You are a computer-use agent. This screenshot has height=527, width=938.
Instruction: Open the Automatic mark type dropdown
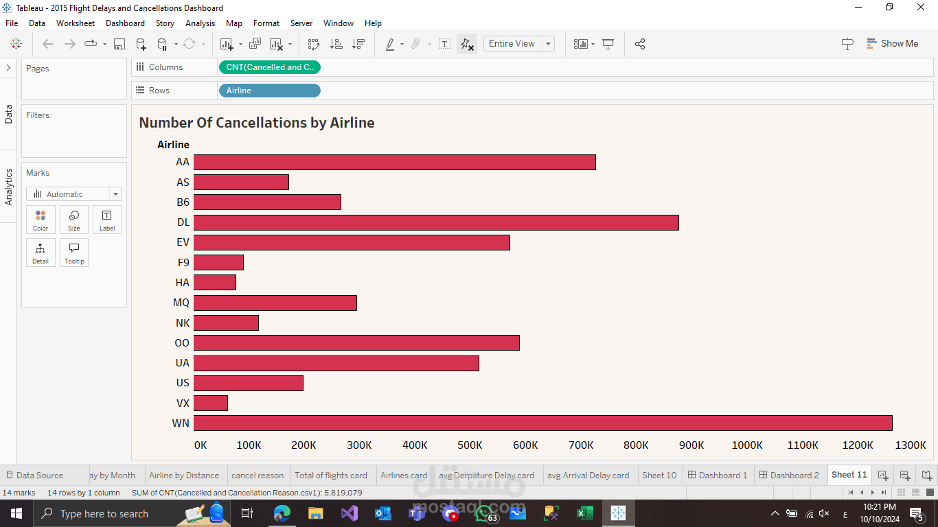point(74,194)
